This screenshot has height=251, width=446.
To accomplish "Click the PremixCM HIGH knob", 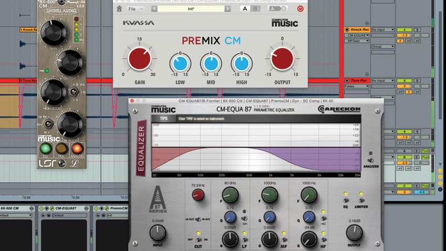I will (242, 64).
